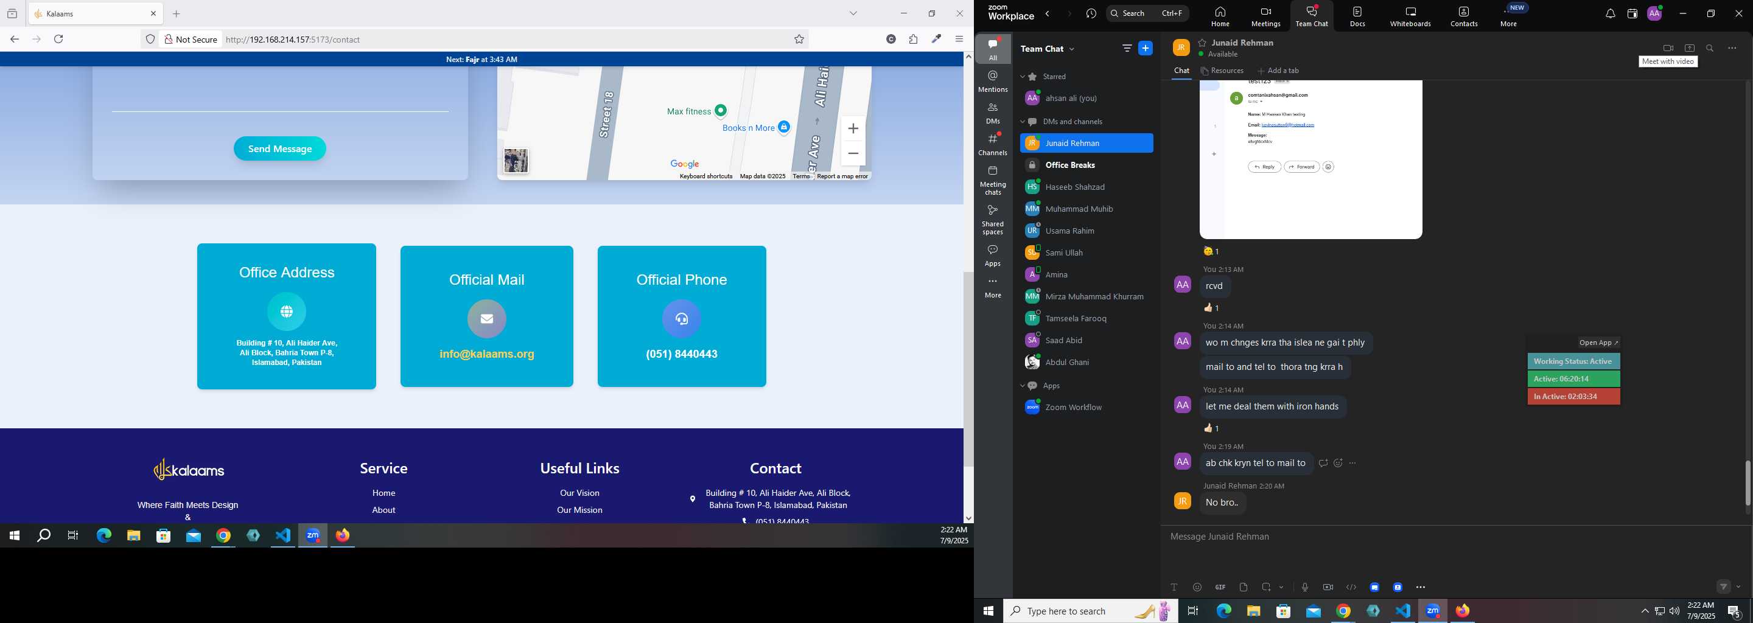Image resolution: width=1753 pixels, height=623 pixels.
Task: Zoom out on the Google map
Action: [x=853, y=154]
